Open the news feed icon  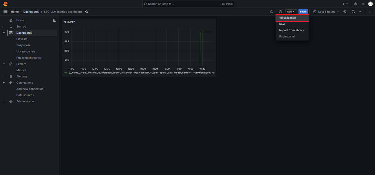tap(363, 4)
